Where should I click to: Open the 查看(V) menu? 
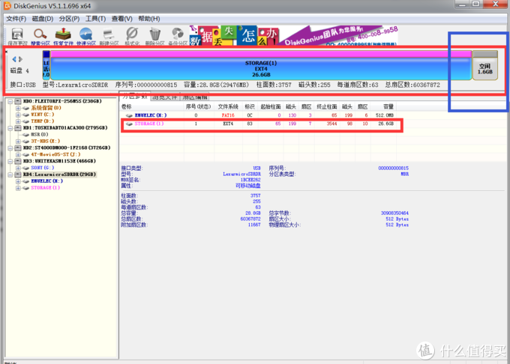coord(122,19)
